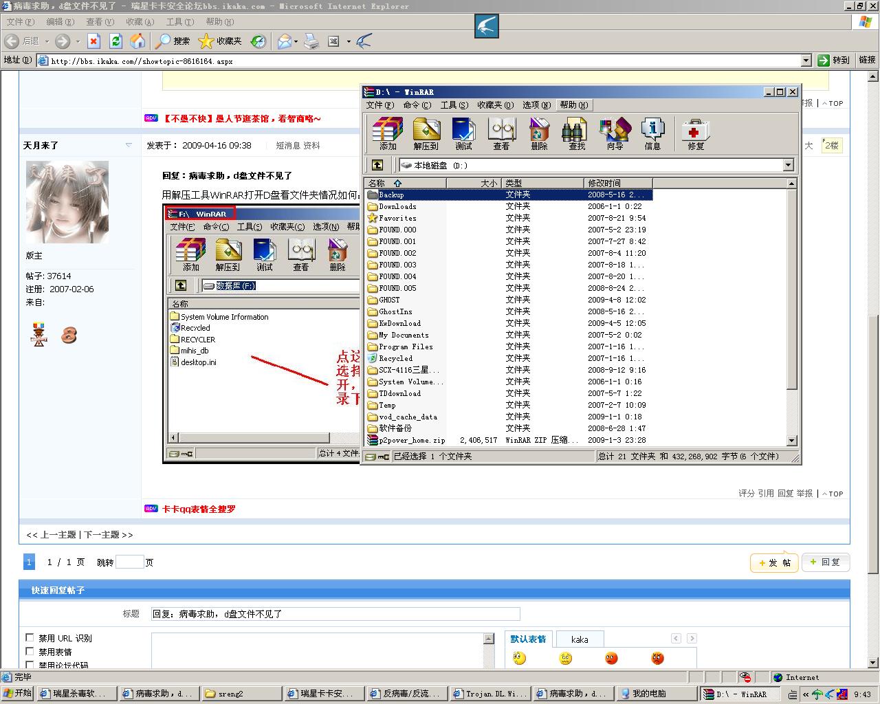This screenshot has width=880, height=704.
Task: Refresh the page in Internet Explorer
Action: pos(115,41)
